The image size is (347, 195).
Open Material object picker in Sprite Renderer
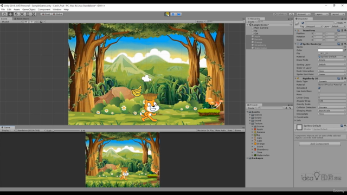point(345,56)
